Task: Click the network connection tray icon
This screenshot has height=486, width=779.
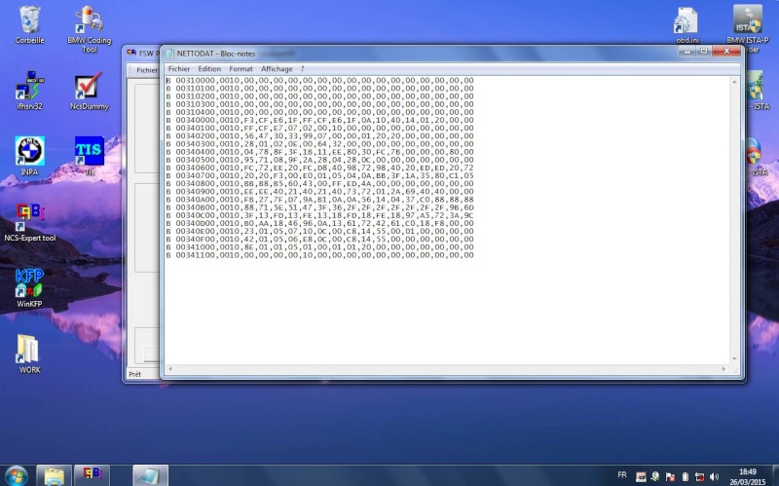Action: (699, 476)
